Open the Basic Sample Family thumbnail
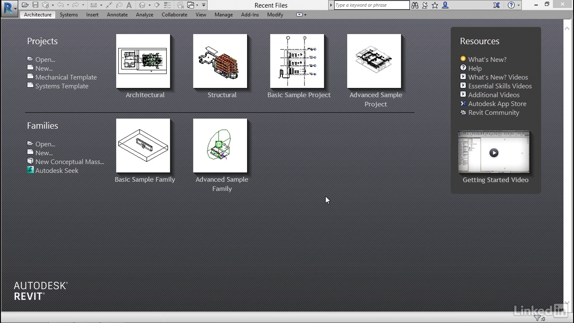Viewport: 574px width, 323px height. [x=143, y=145]
